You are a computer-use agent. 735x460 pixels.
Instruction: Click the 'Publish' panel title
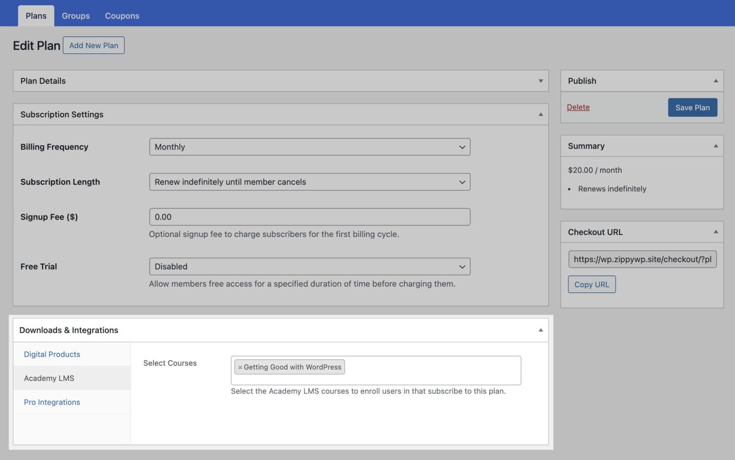click(582, 81)
